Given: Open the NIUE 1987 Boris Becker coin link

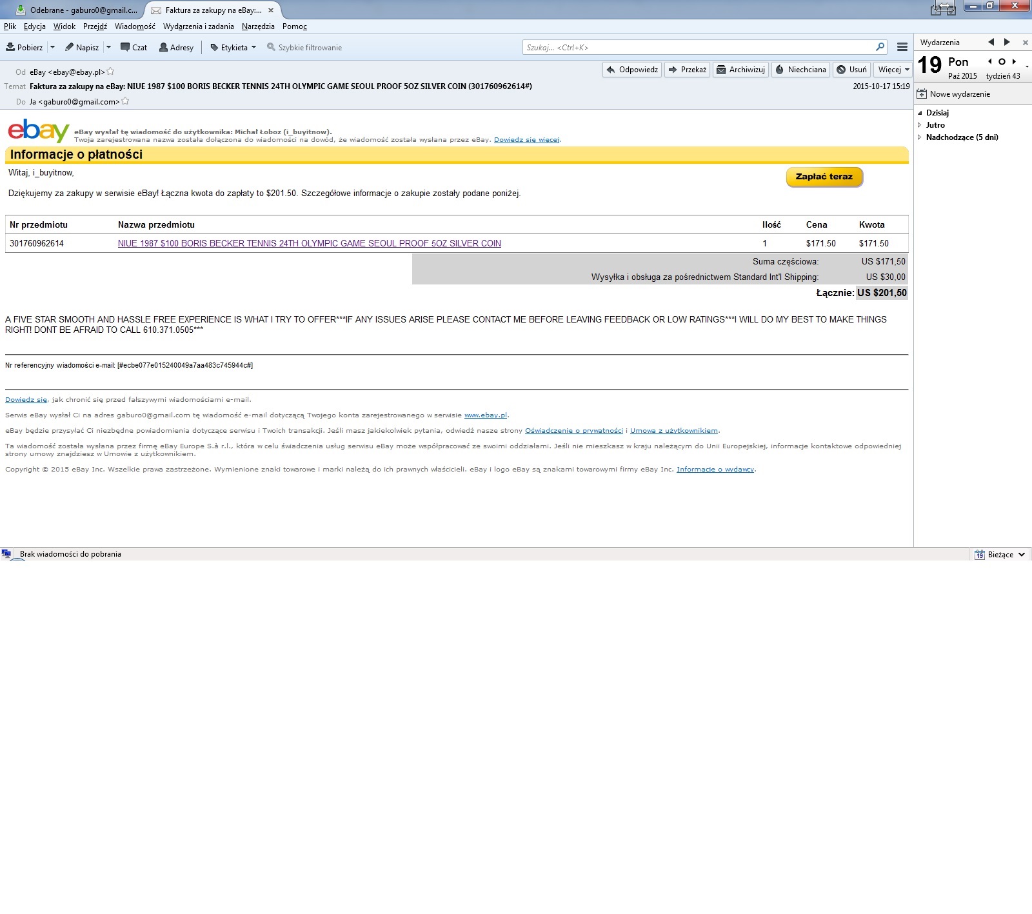Looking at the screenshot, I should pyautogui.click(x=310, y=243).
